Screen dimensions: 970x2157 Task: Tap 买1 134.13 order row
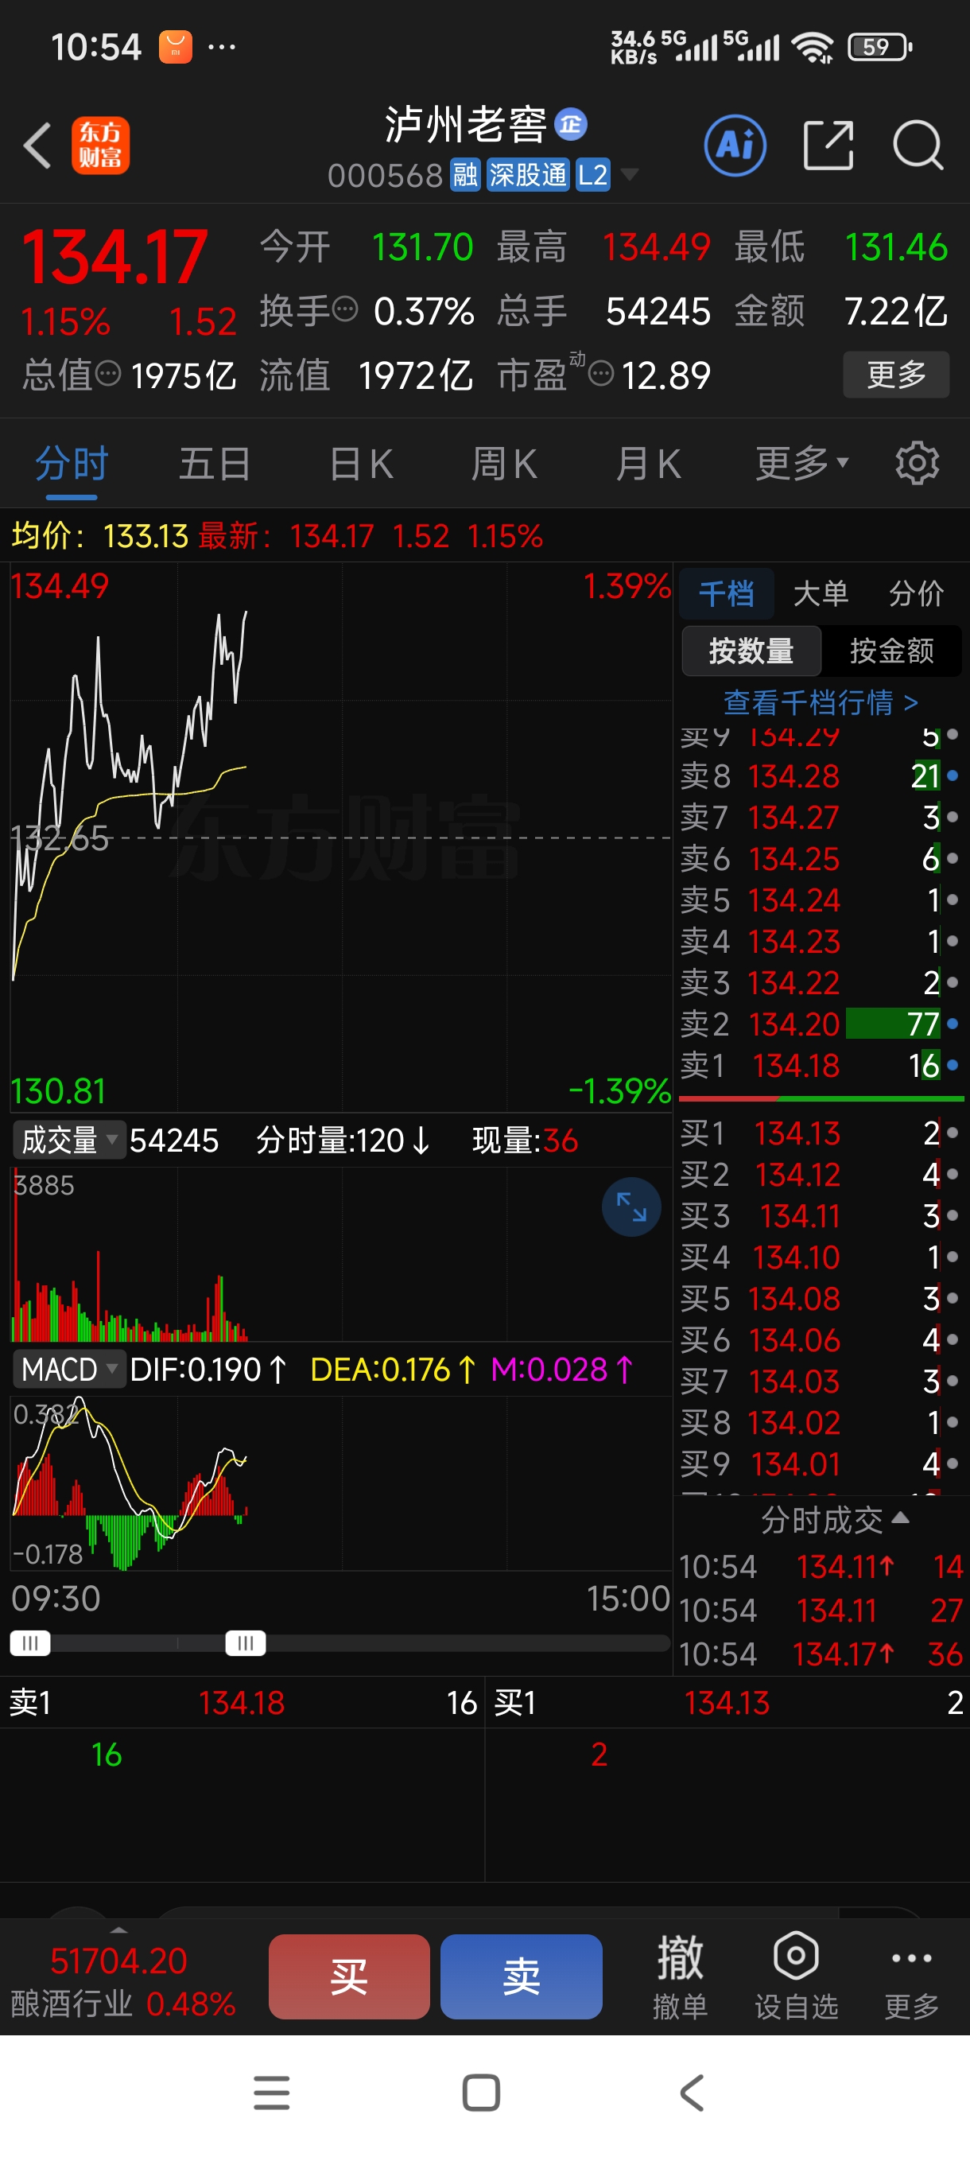coord(821,1133)
